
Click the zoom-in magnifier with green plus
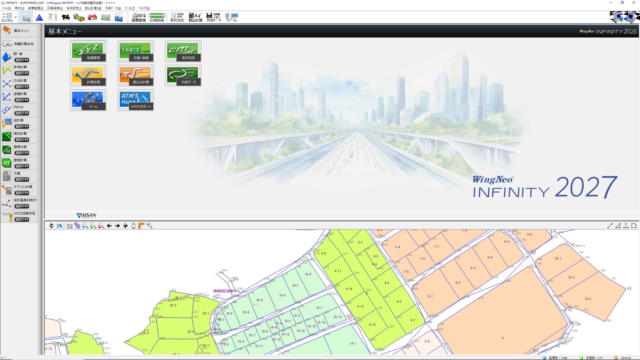93,226
